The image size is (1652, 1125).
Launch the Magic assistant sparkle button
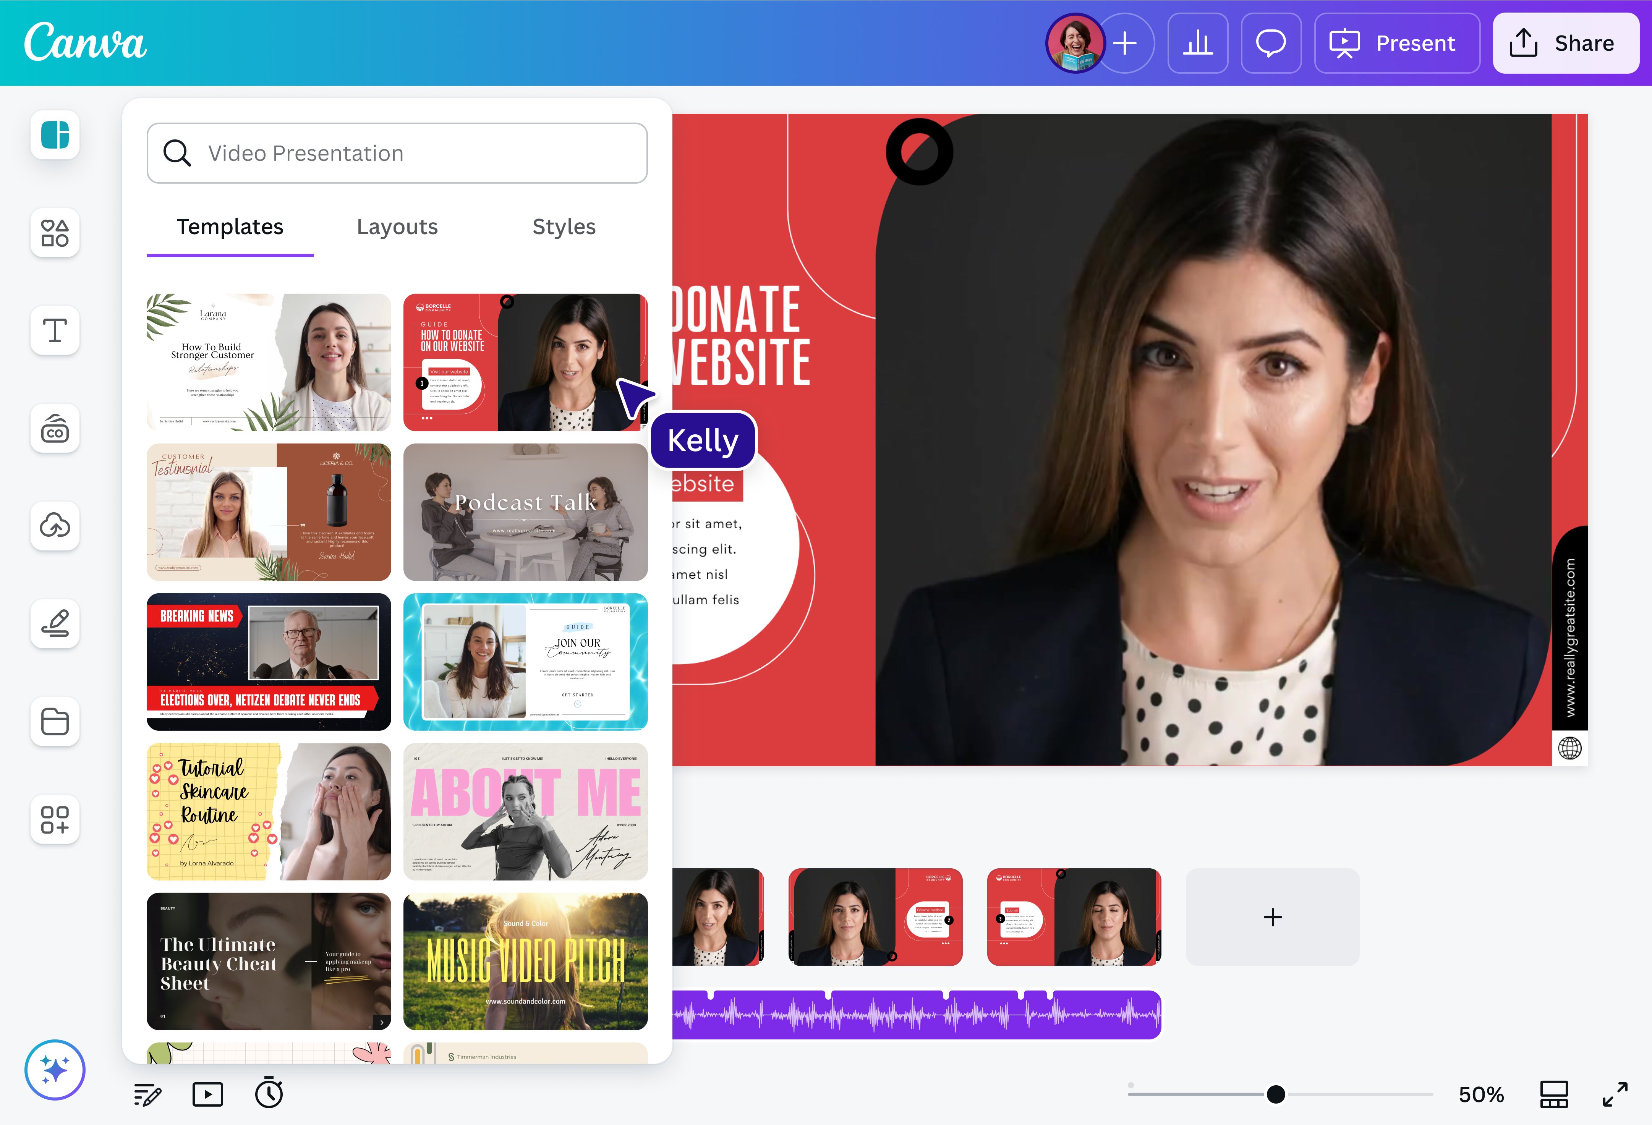point(55,1070)
